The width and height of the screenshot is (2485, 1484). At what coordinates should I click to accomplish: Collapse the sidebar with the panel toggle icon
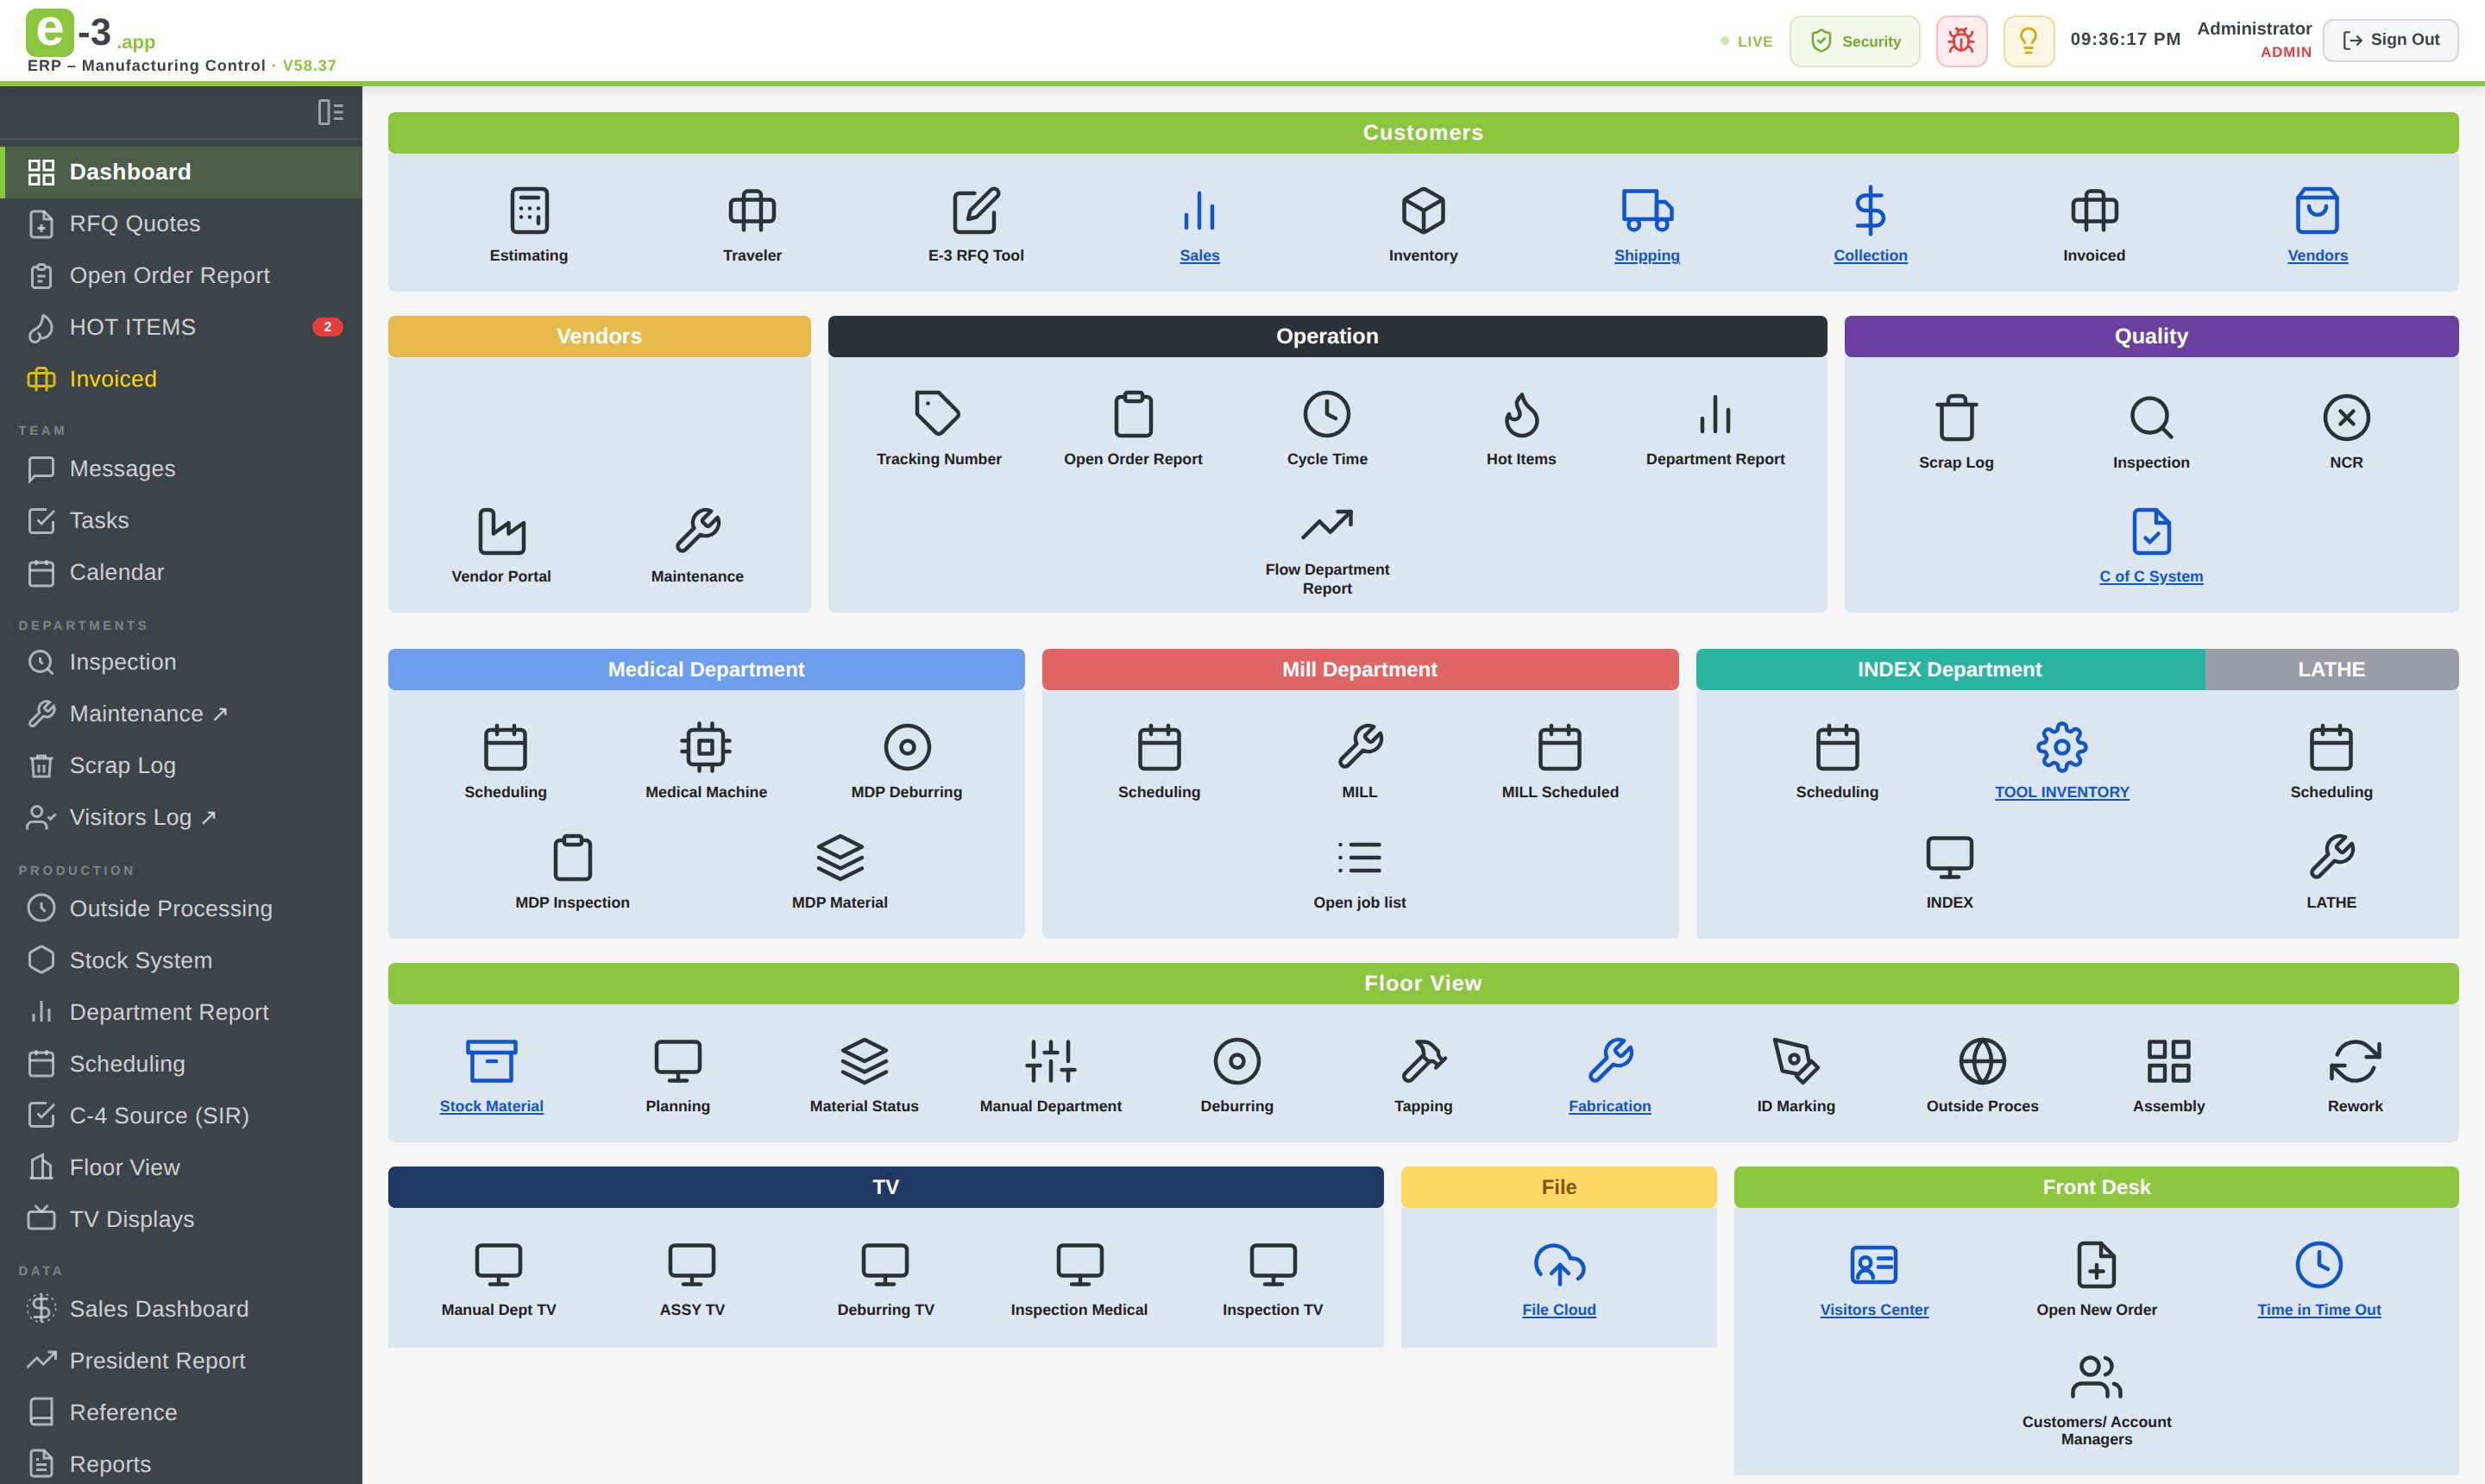(330, 112)
